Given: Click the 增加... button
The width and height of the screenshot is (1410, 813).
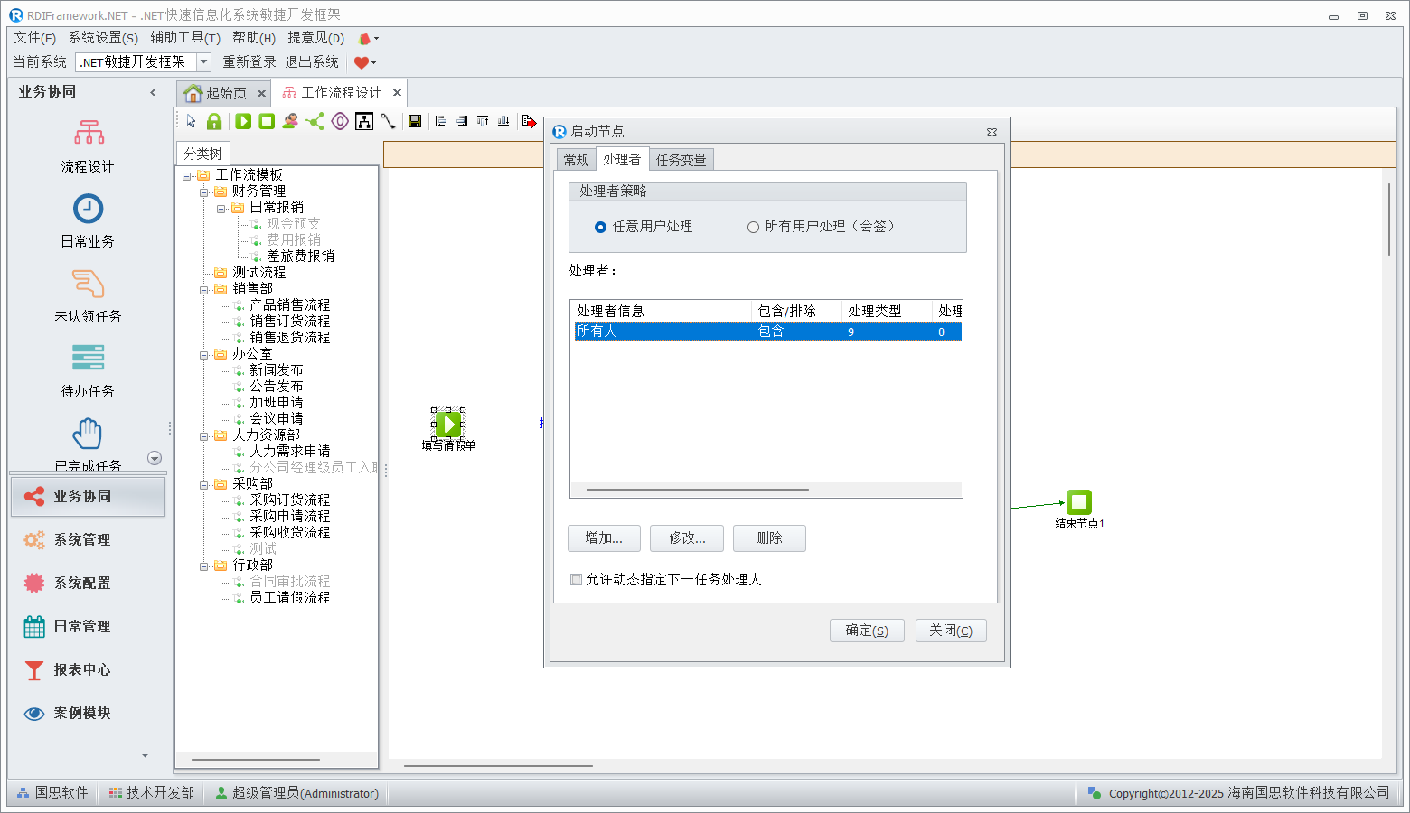Looking at the screenshot, I should click(x=604, y=538).
